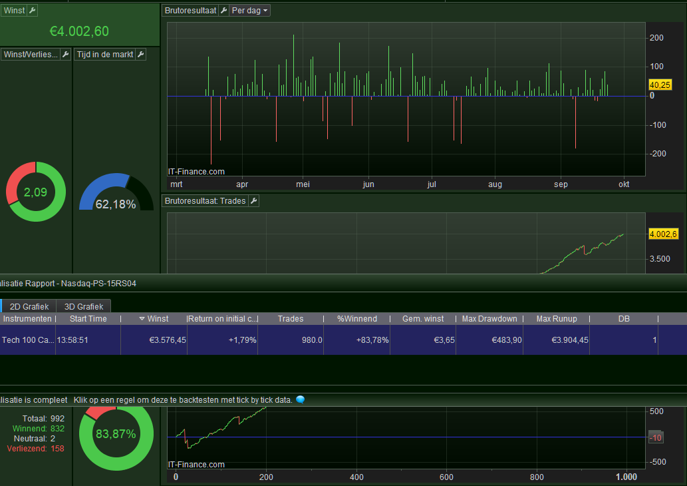The image size is (687, 486).
Task: Click the 83,87% winning trades donut
Action: pos(116,433)
